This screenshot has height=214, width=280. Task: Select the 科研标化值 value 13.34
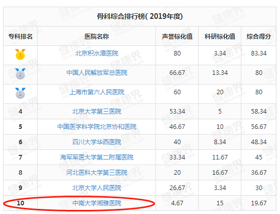point(220,73)
